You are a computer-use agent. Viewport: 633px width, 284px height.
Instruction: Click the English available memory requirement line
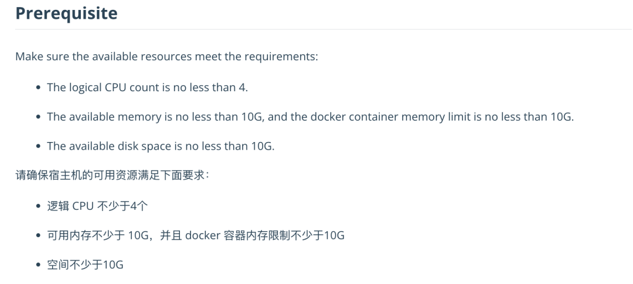tap(310, 117)
